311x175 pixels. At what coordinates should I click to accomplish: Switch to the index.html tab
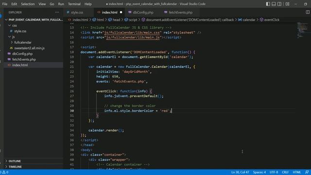(109, 12)
